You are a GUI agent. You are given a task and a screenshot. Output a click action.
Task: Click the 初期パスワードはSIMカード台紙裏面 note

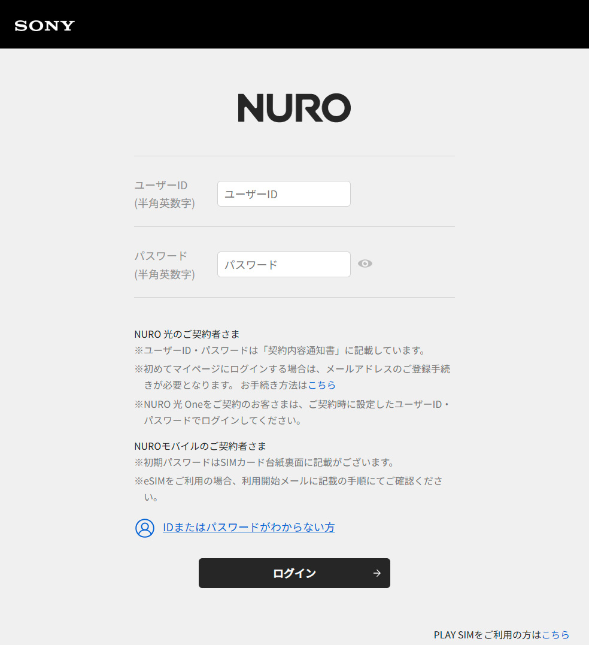point(265,462)
